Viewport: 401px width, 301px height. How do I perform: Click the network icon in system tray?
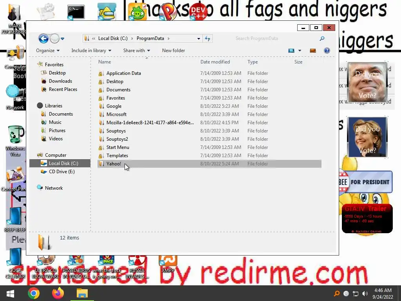(x=356, y=294)
